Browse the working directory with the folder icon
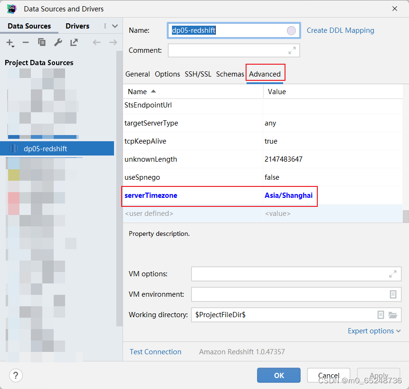The height and width of the screenshot is (389, 409). coord(393,315)
